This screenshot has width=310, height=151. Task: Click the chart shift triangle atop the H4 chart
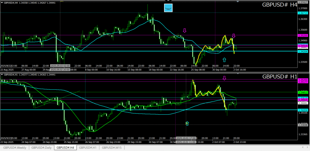[x=237, y=2]
